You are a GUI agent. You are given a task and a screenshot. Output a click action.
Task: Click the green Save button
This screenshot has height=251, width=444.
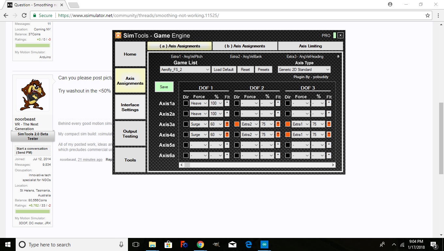(x=164, y=87)
